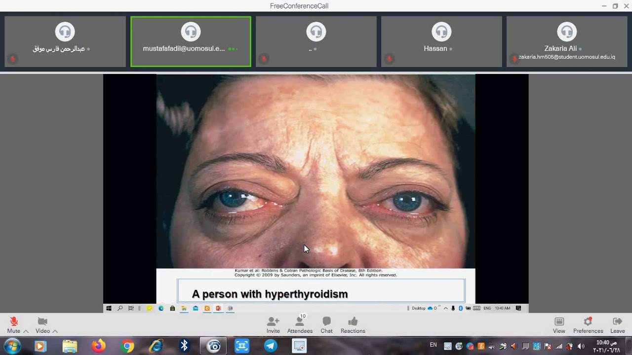The height and width of the screenshot is (355, 632).
Task: Open the Chat panel
Action: (326, 325)
